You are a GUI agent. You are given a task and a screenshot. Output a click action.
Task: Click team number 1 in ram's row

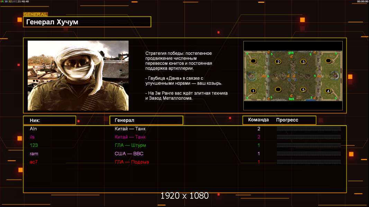259,154
